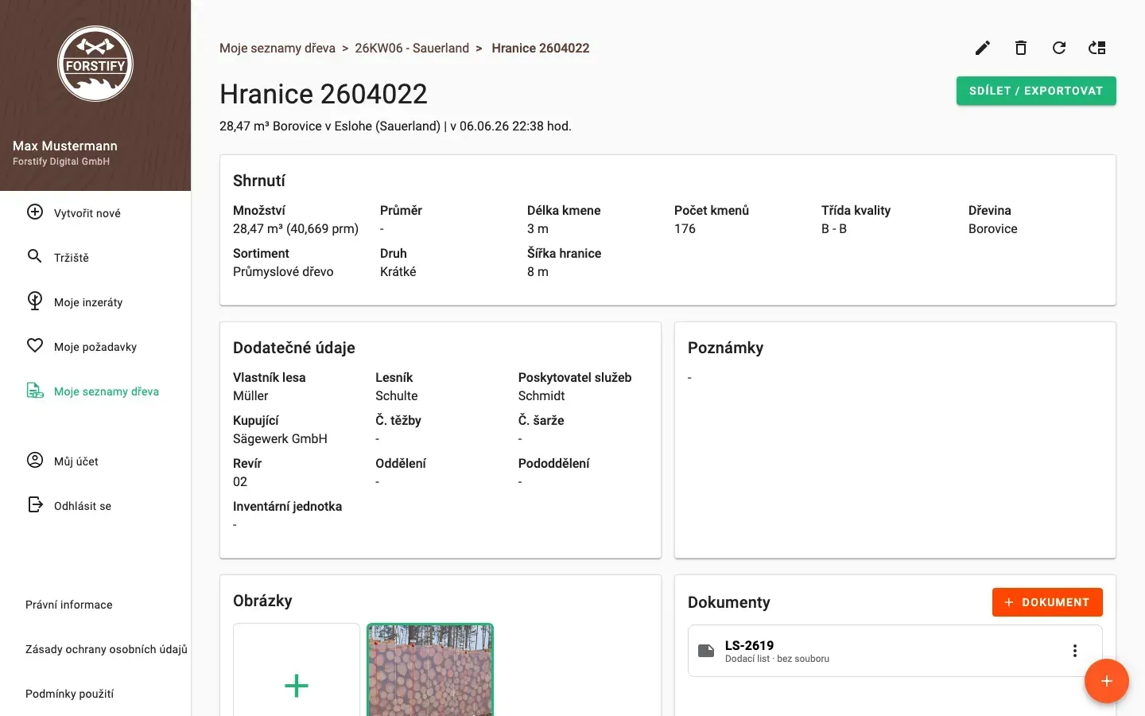This screenshot has width=1145, height=716.
Task: Click the move-to-list icon beside refresh
Action: pyautogui.click(x=1097, y=48)
